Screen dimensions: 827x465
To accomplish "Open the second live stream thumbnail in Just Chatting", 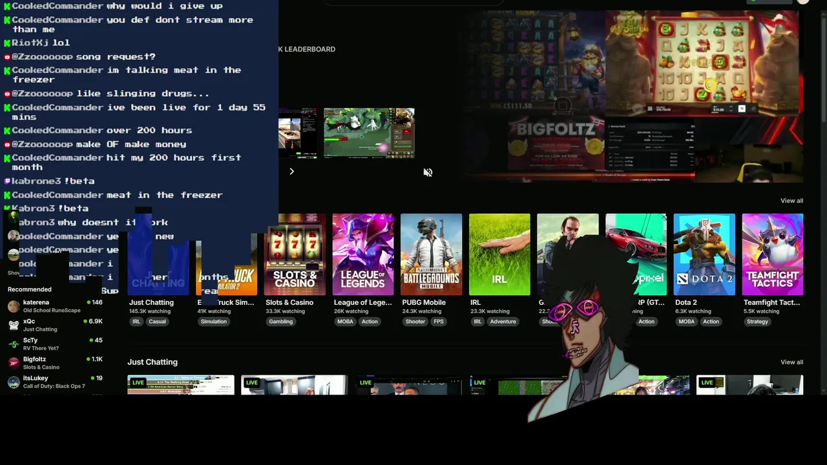I will coord(294,384).
